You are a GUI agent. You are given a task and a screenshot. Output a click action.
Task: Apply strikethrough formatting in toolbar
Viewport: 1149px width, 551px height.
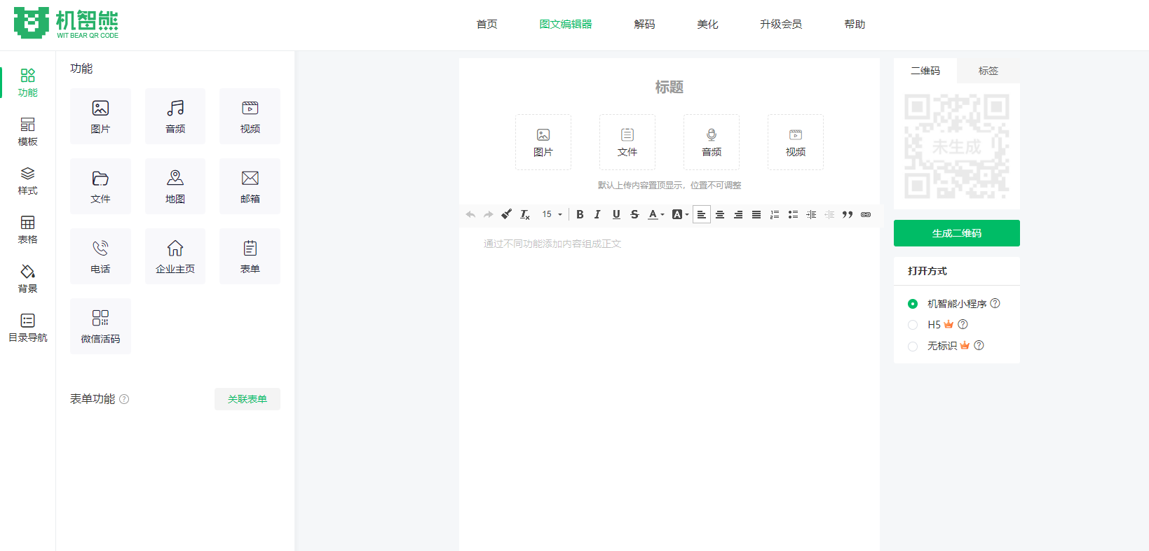[x=634, y=215]
